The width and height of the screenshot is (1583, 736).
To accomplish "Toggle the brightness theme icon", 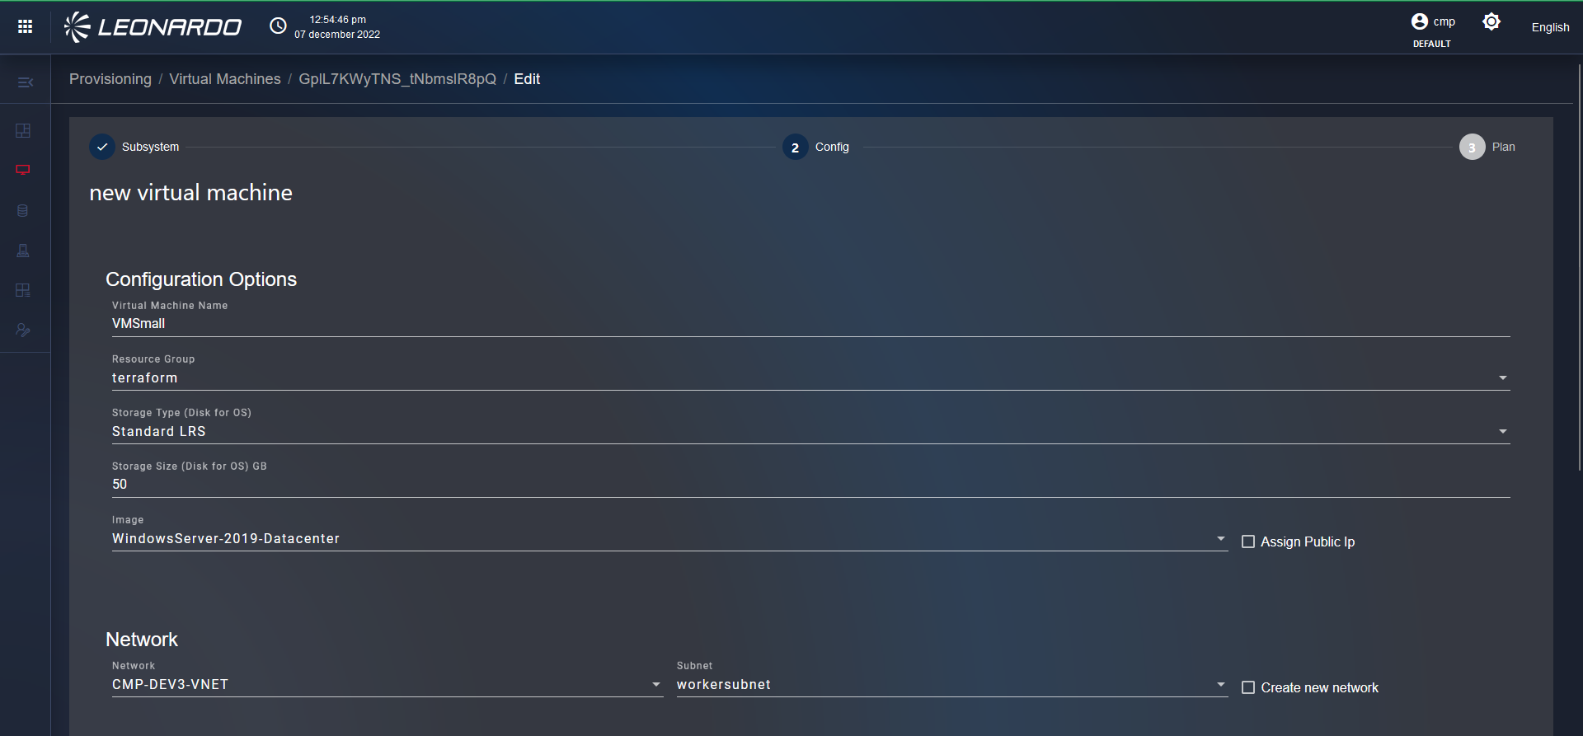I will click(1491, 22).
